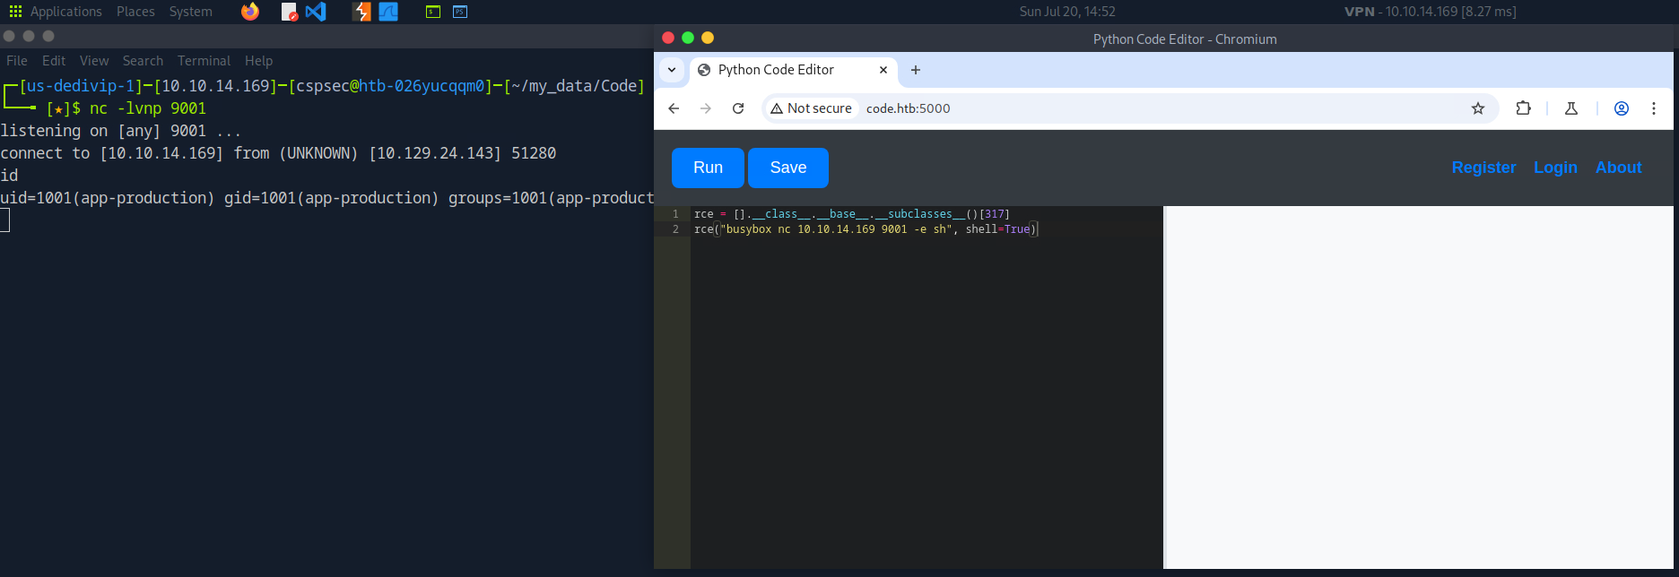Screen dimensions: 1679x577
Task: Click the VPN status indicator in the panel
Action: tap(1431, 12)
